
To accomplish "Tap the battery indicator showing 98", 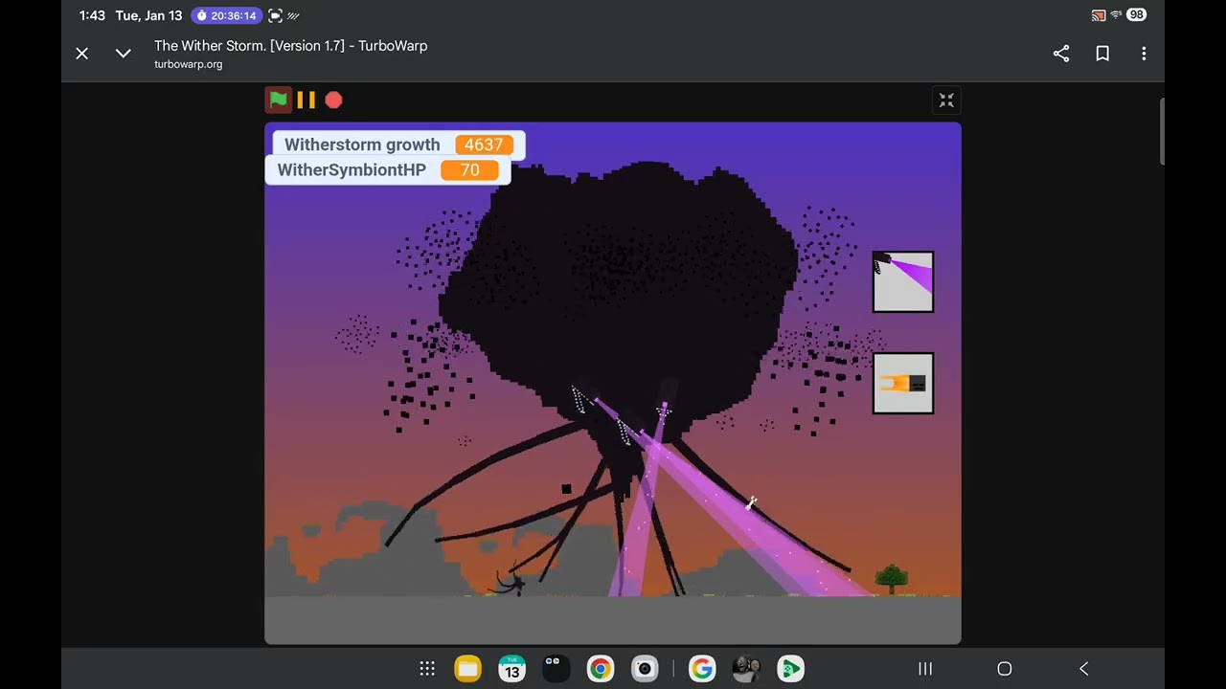I will 1136,15.
